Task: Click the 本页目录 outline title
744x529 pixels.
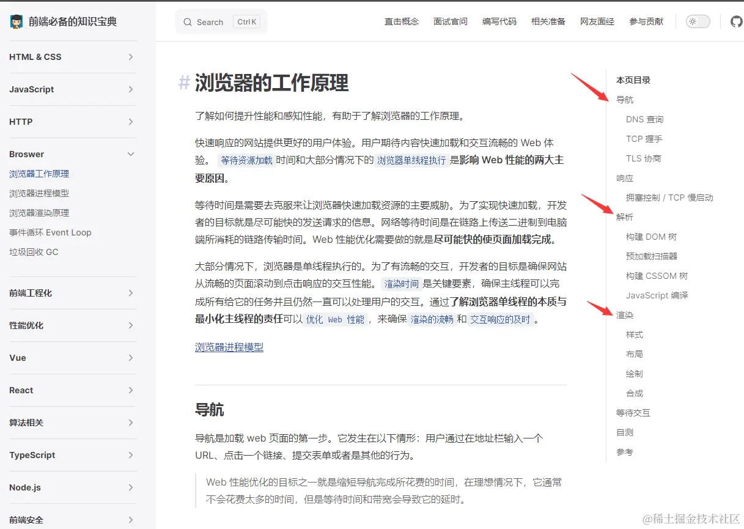Action: coord(633,80)
